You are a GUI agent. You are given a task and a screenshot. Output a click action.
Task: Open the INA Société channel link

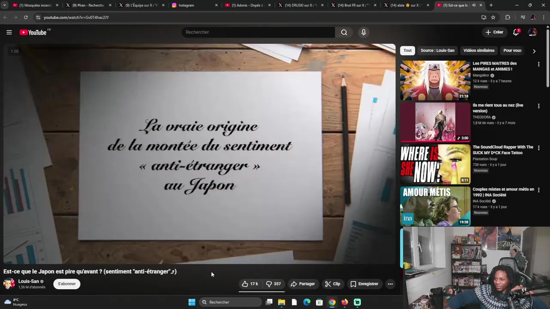coord(482,201)
